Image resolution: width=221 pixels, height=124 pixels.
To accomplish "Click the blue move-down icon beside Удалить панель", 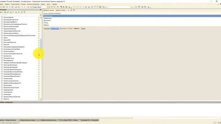I will [x=71, y=10].
